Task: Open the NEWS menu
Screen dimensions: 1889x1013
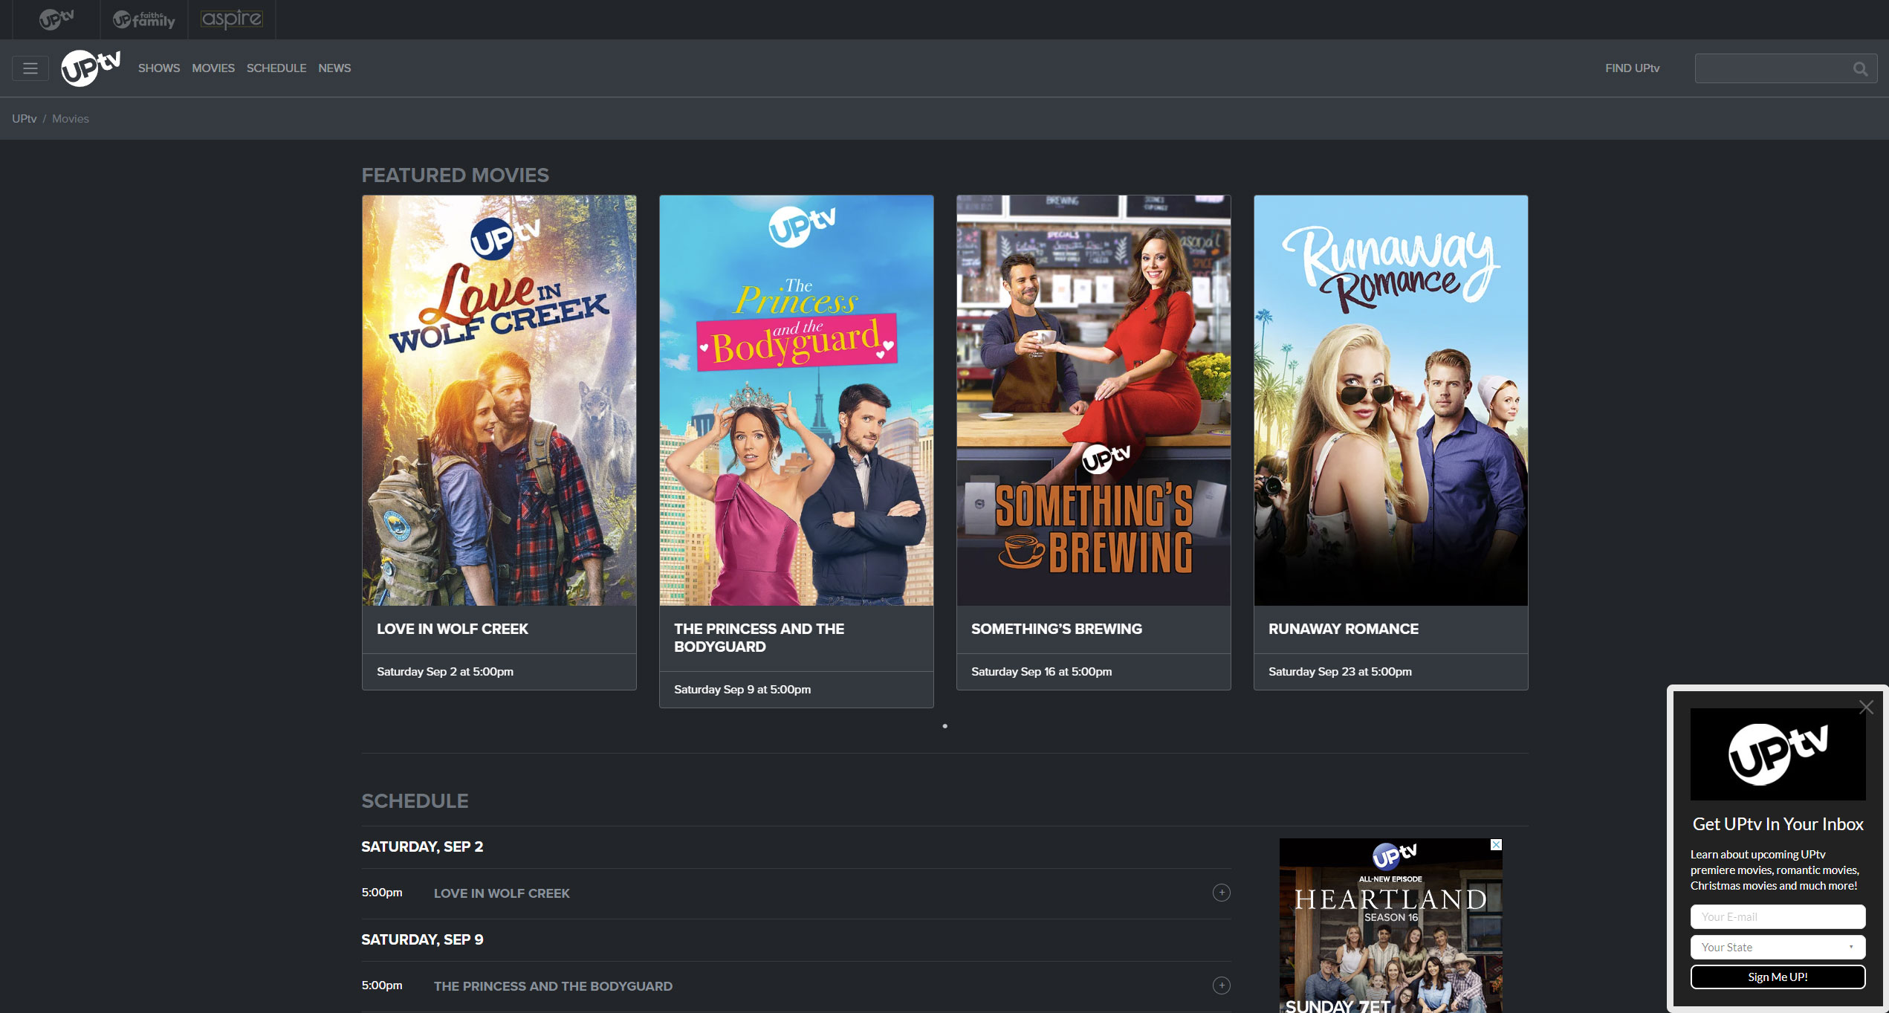Action: click(334, 68)
